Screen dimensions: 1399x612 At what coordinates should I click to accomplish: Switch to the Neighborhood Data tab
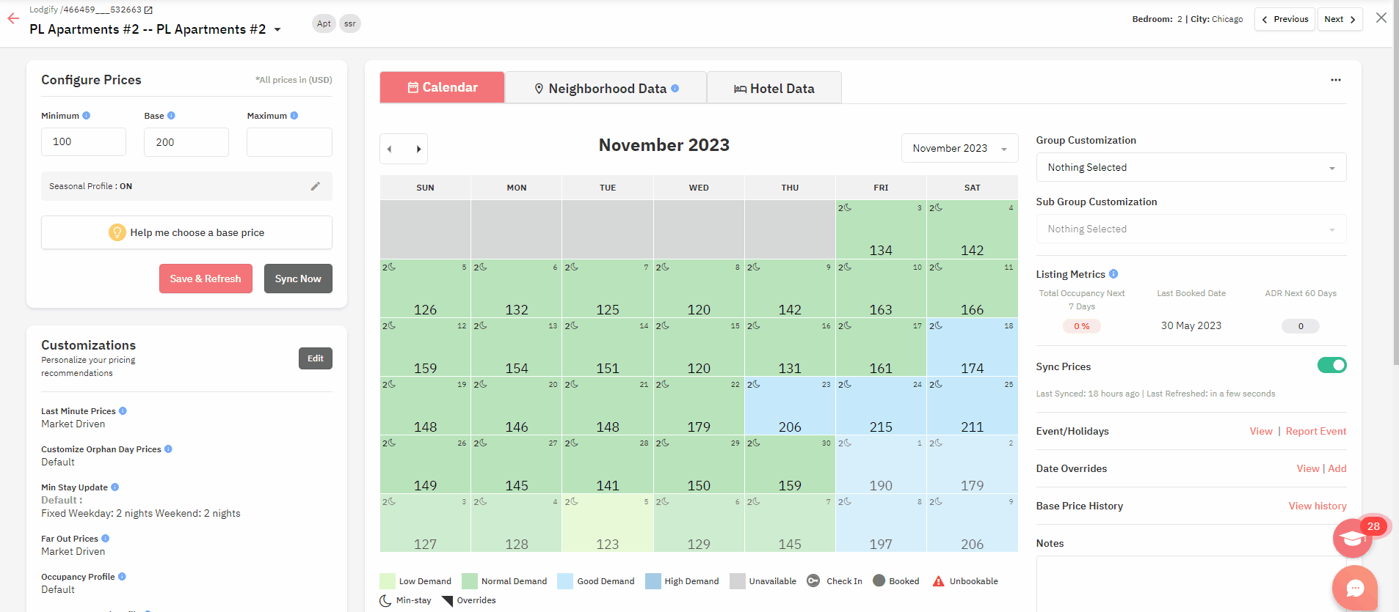coord(606,88)
